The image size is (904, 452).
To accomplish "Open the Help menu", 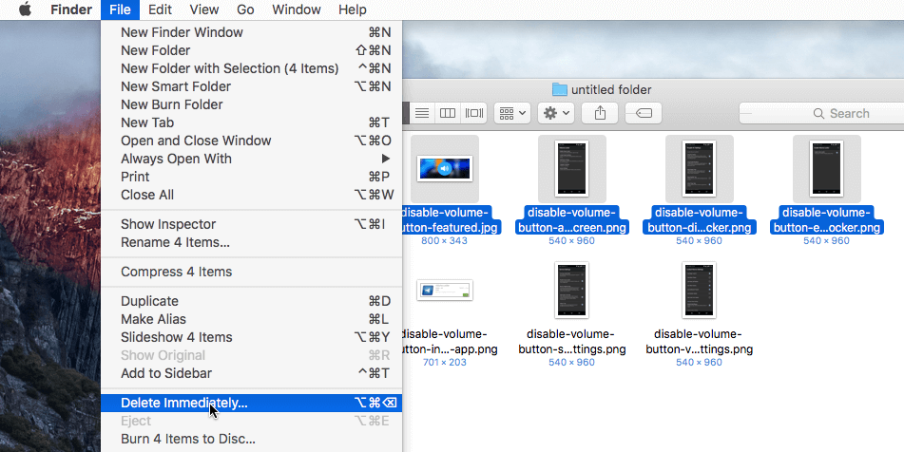I will pyautogui.click(x=353, y=9).
